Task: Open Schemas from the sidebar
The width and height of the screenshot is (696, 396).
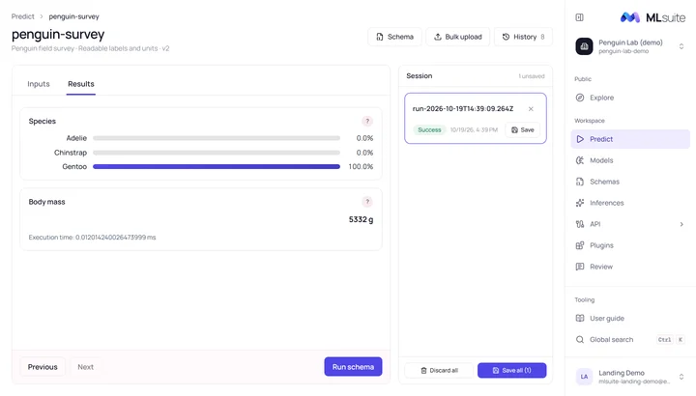Action: pyautogui.click(x=630, y=182)
